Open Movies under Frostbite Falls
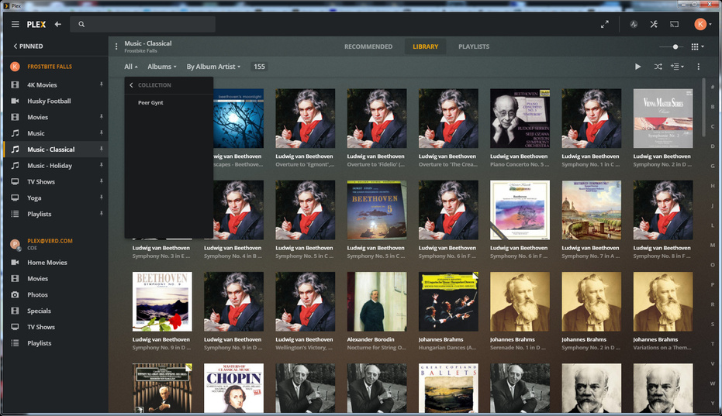The height and width of the screenshot is (416, 722). (x=37, y=117)
